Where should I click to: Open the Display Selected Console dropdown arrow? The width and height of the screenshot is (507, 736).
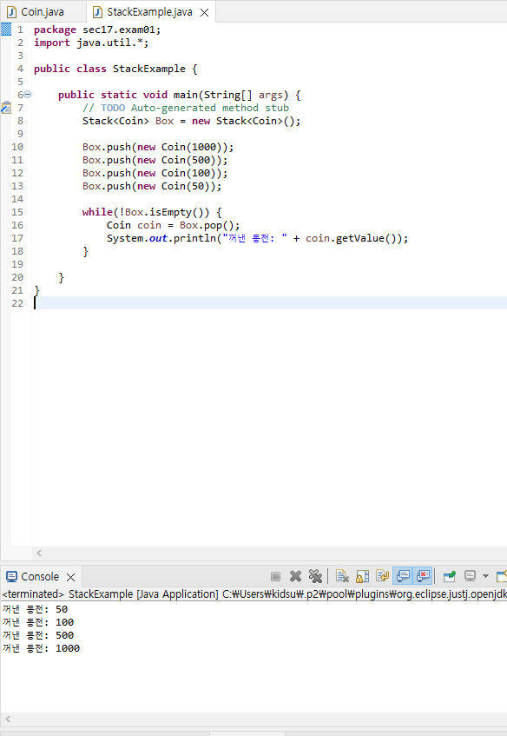(485, 576)
